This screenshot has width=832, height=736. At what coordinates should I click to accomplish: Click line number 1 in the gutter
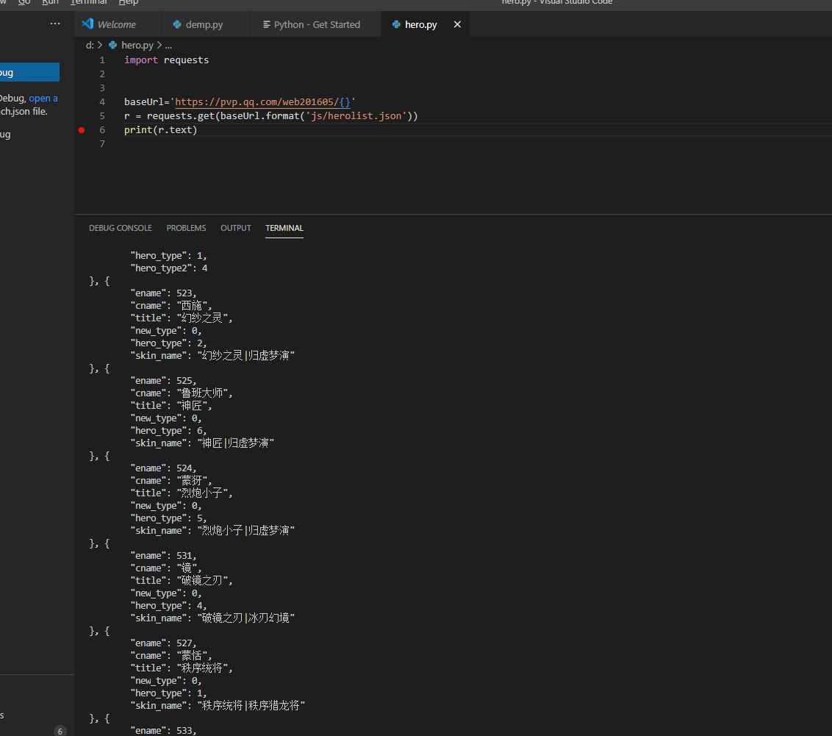[102, 60]
